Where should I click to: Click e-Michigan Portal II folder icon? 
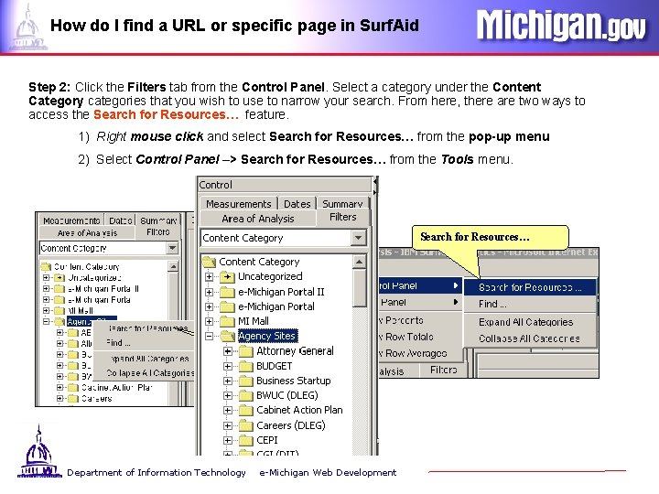[x=227, y=292]
